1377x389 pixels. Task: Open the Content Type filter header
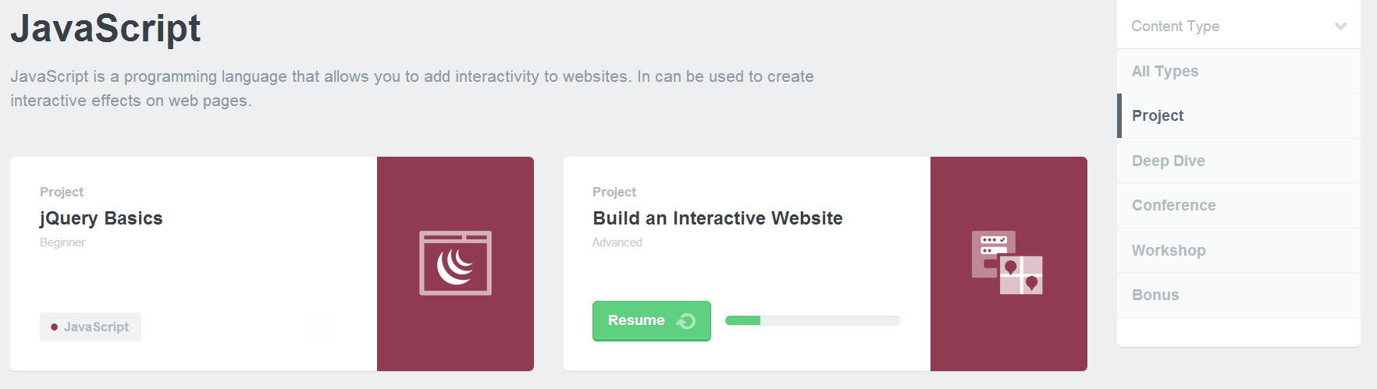[1175, 27]
